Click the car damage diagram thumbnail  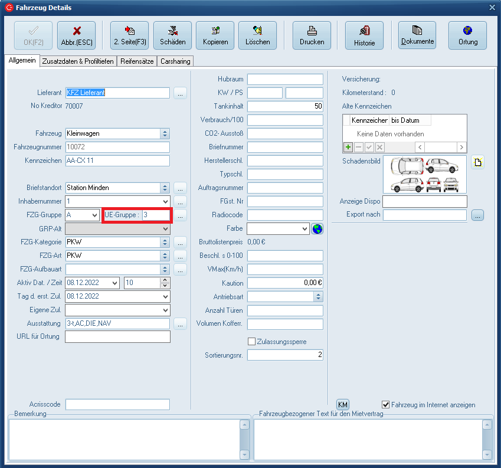[x=424, y=175]
